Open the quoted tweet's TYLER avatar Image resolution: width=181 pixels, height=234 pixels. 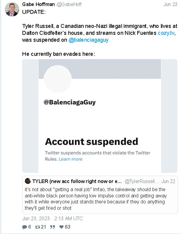point(28,181)
